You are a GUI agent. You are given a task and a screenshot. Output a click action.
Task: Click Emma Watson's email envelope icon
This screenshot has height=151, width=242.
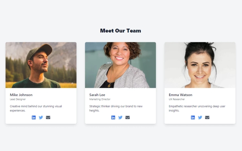[x=207, y=118]
